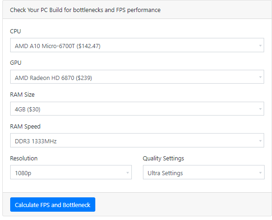Viewport: 272px width, 220px height.
Task: Click the arrow on the GPU select box
Action: [260, 77]
